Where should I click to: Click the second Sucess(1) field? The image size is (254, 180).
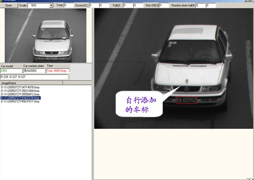click(x=104, y=5)
